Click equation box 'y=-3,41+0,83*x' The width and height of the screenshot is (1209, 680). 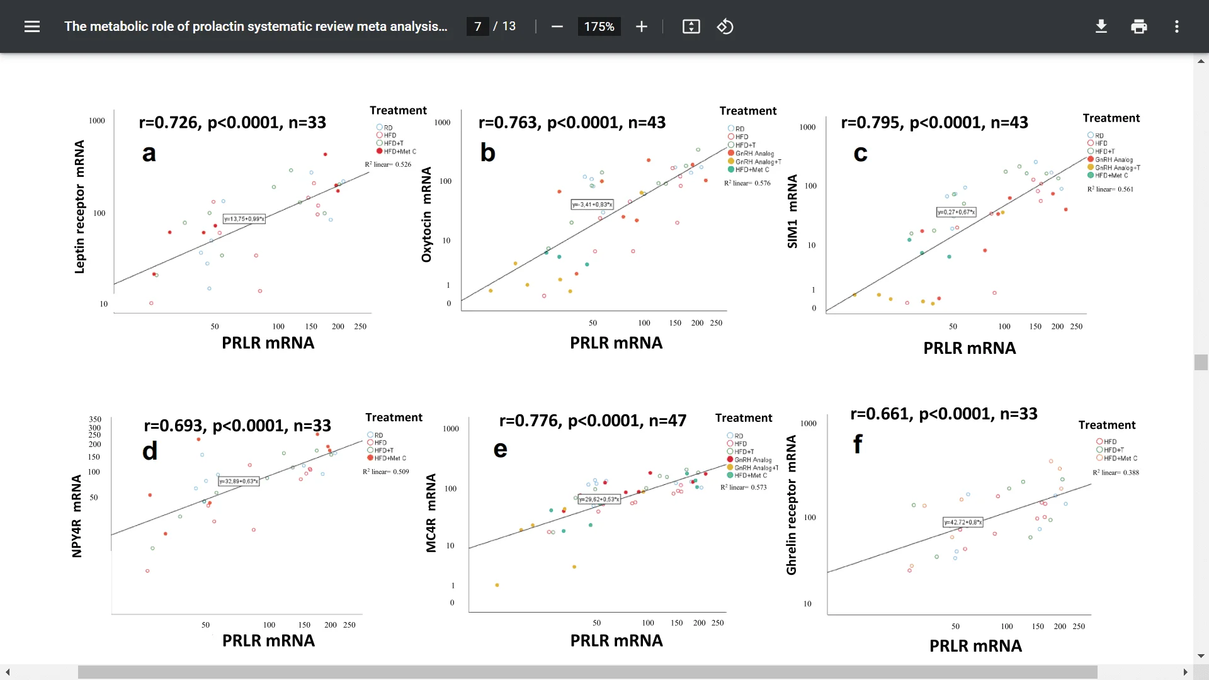pos(592,205)
